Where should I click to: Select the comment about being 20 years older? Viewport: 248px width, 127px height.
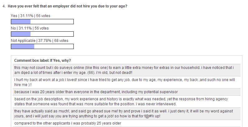127,92
